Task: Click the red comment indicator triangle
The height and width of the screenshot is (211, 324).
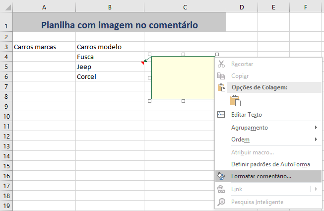Action: tap(142, 63)
